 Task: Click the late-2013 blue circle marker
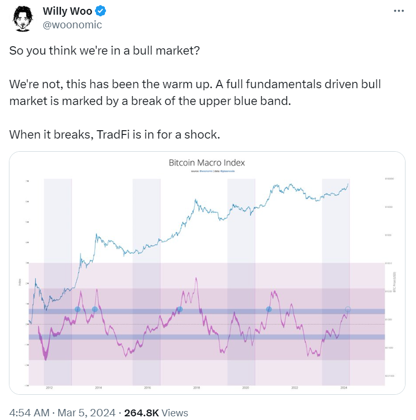(x=95, y=310)
